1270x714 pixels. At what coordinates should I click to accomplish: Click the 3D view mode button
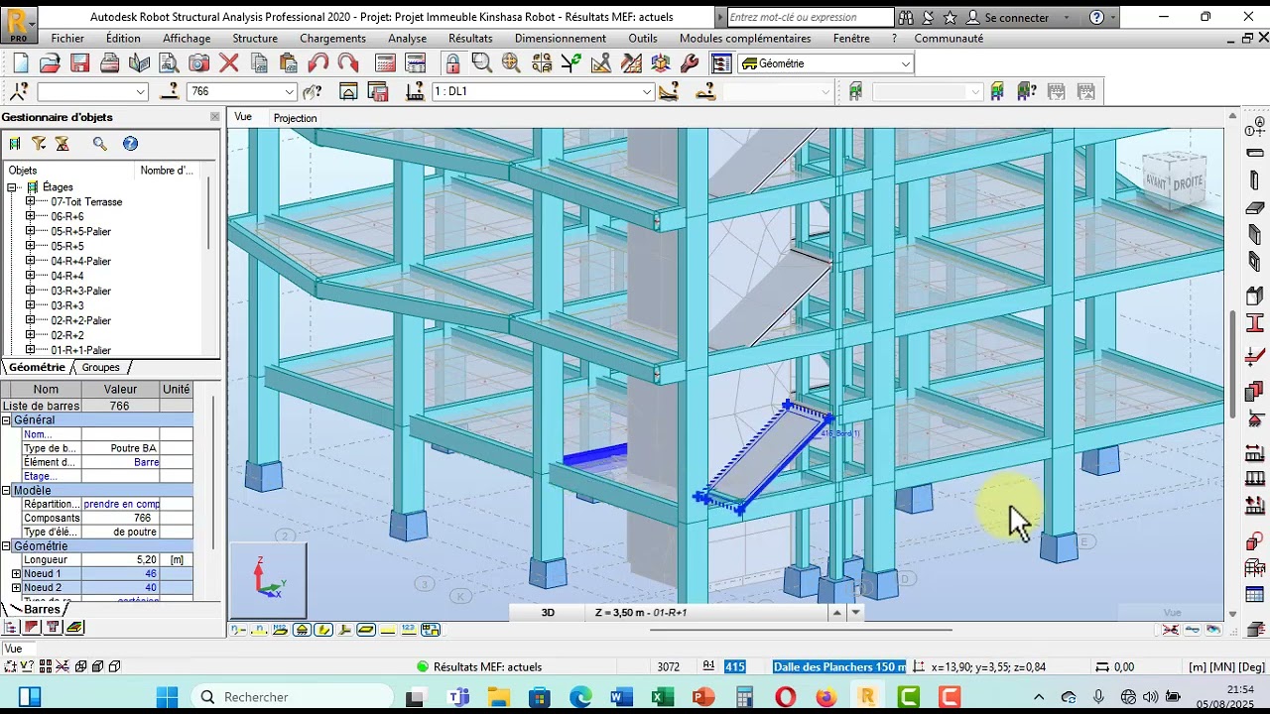click(x=548, y=612)
